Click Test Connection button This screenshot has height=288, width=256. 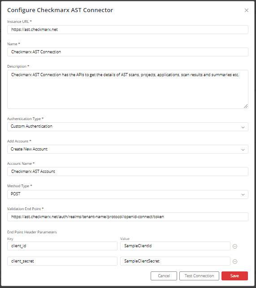(199, 276)
